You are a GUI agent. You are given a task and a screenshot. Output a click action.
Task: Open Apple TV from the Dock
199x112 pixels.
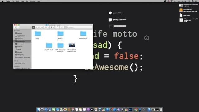pos(92,110)
